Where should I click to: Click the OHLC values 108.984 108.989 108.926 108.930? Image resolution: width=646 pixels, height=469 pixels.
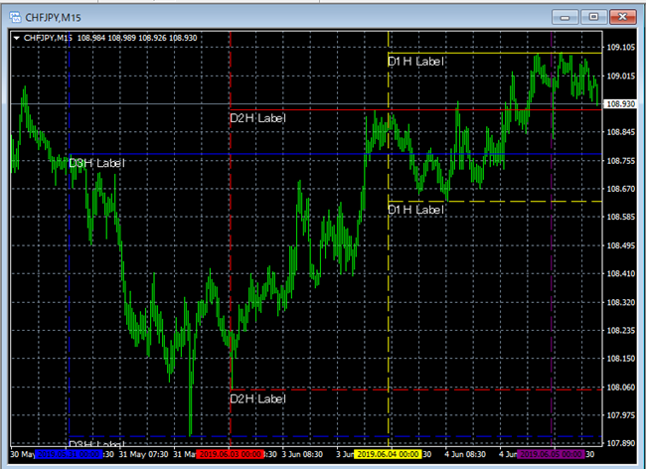pyautogui.click(x=137, y=38)
